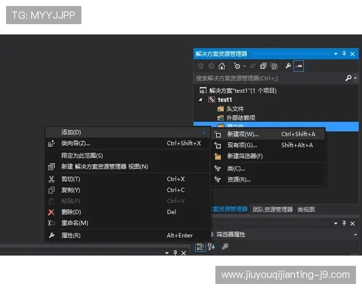Click the new view icon beside 新建 解决方案资源管理器 视图

pos(51,167)
